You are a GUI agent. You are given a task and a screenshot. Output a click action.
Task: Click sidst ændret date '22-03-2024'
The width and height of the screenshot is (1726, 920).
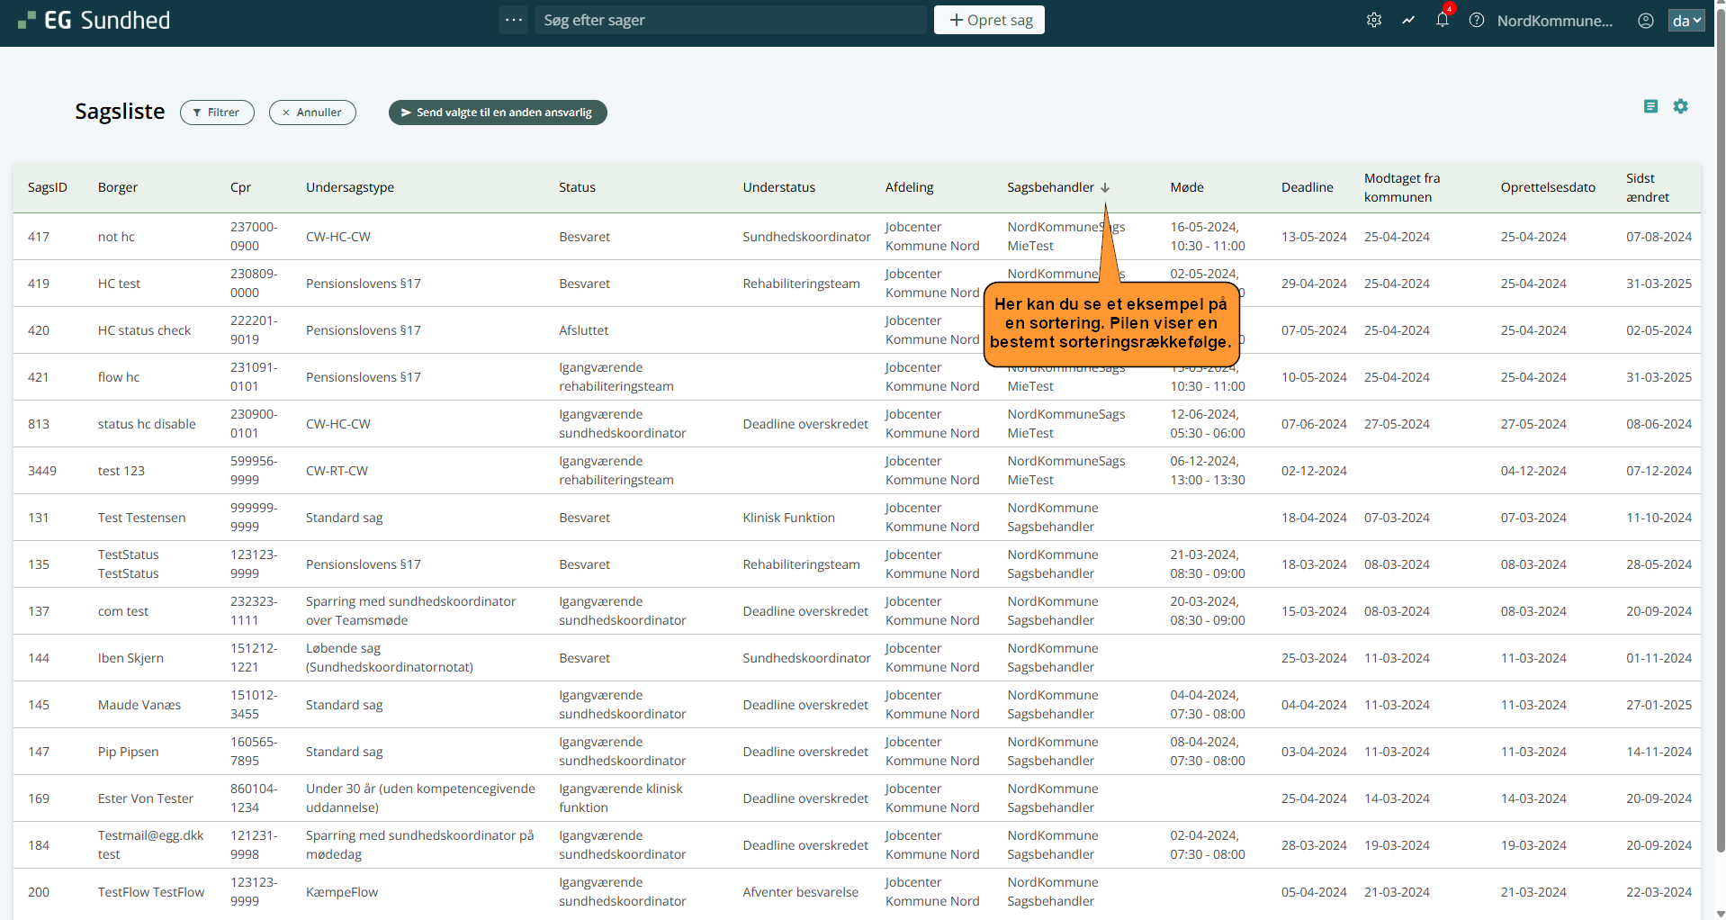(x=1659, y=892)
